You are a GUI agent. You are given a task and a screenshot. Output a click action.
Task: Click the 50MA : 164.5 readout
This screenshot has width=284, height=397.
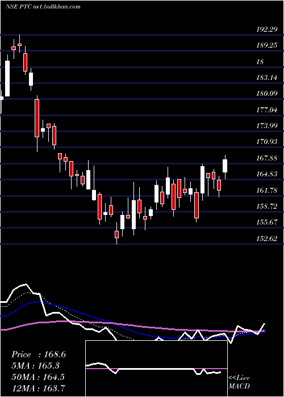[38, 377]
